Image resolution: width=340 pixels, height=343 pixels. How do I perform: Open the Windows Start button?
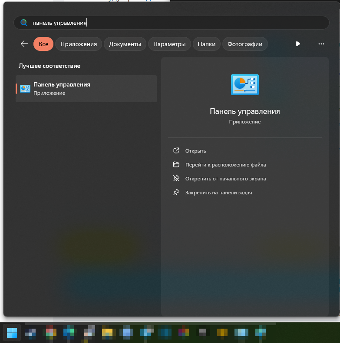(x=12, y=333)
